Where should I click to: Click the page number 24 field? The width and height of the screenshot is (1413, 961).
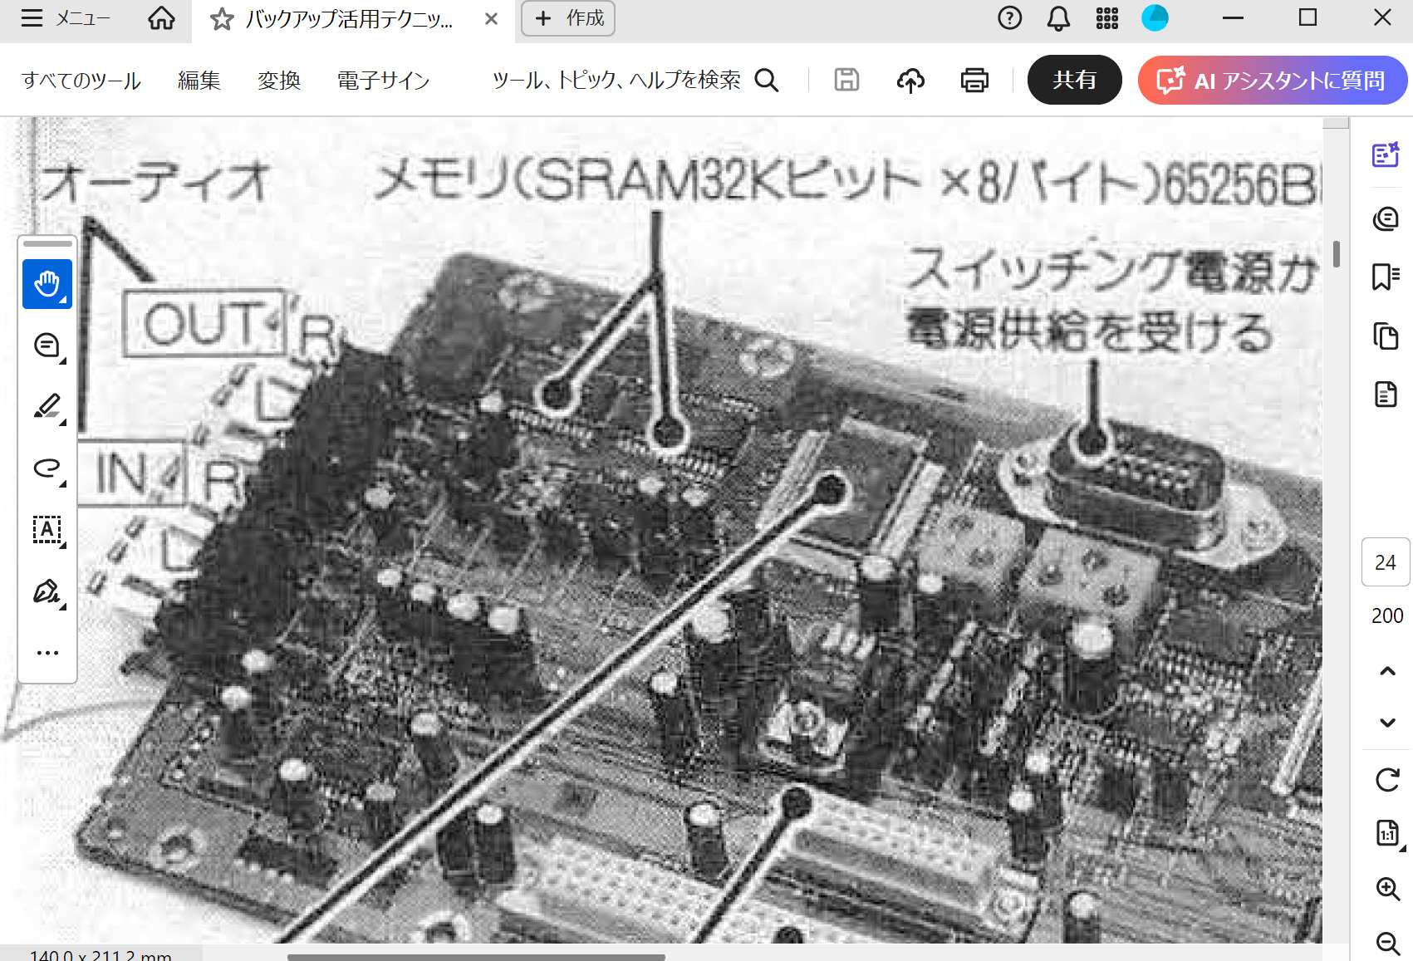(x=1385, y=562)
